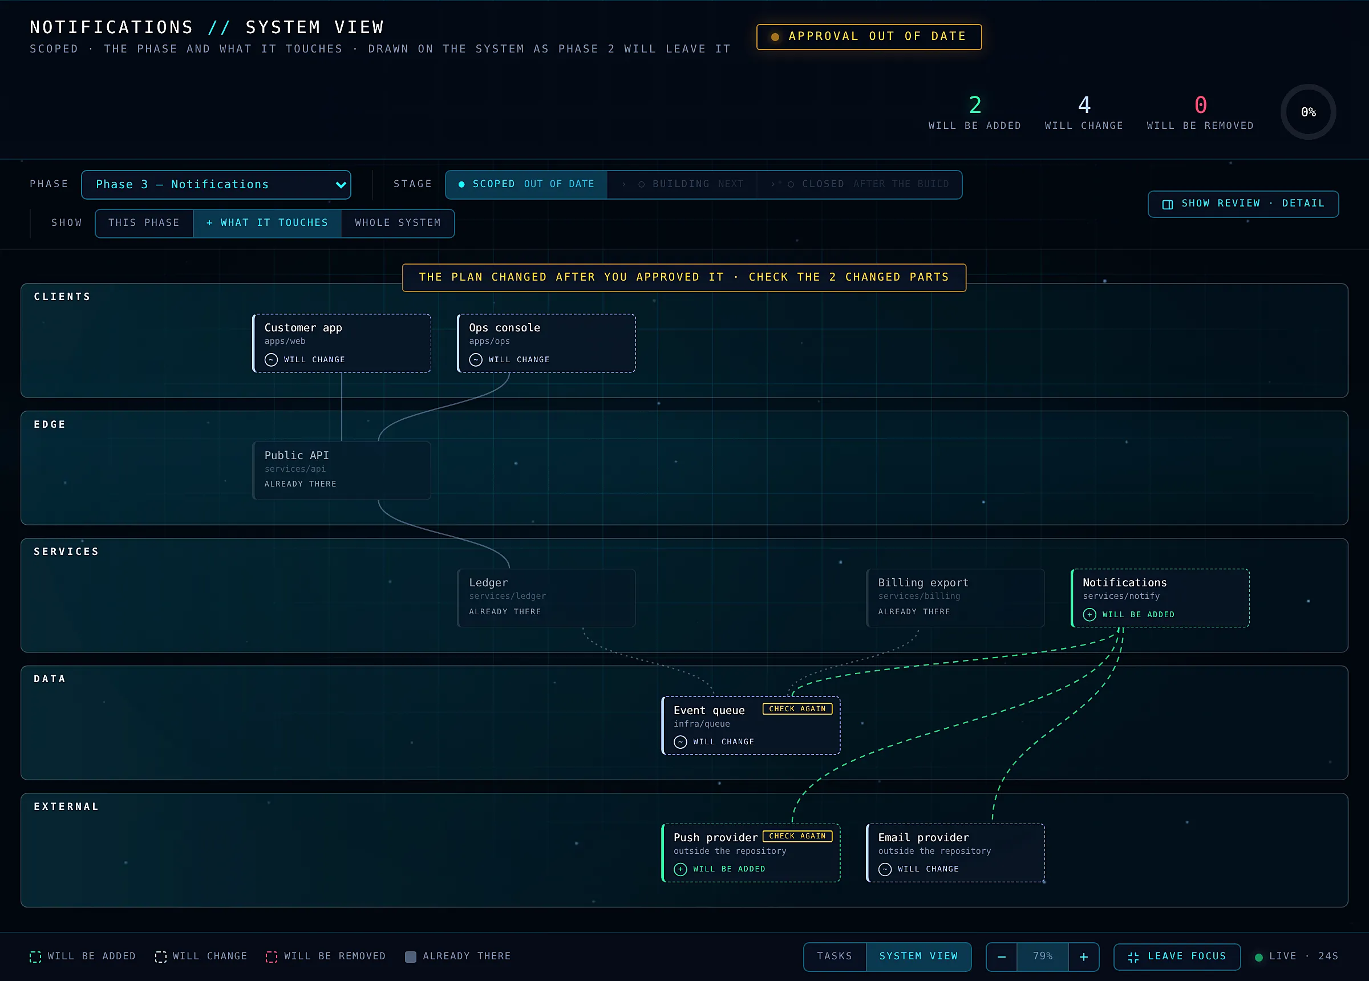Click the plan changed after approval banner
Image resolution: width=1369 pixels, height=981 pixels.
point(684,277)
